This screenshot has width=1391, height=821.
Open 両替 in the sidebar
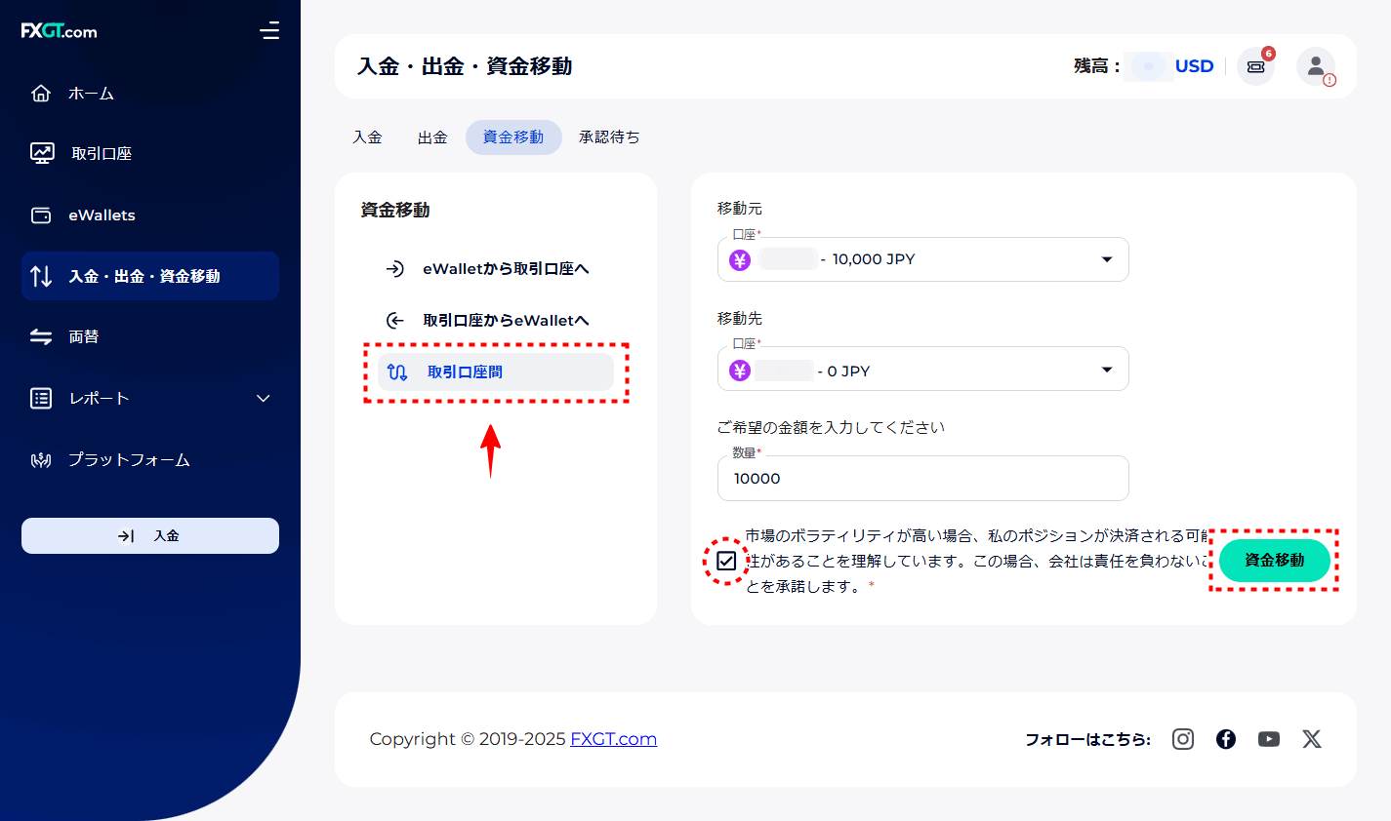(84, 336)
